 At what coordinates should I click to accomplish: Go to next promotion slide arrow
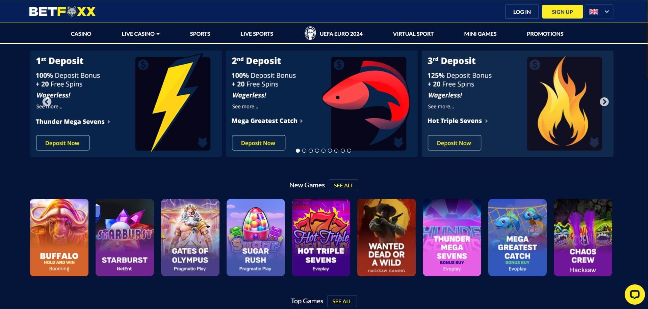pos(604,102)
